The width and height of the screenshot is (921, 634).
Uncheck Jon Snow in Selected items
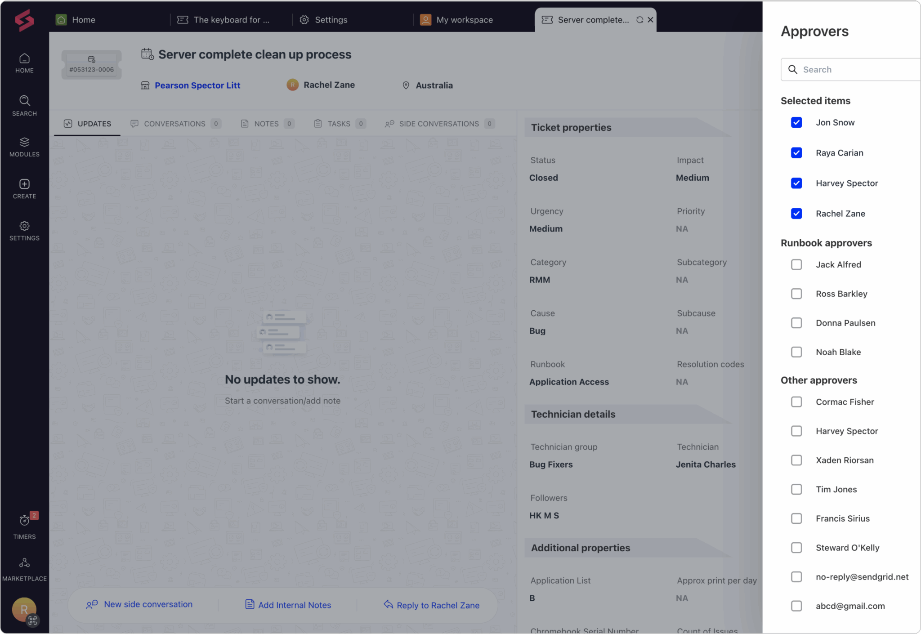coord(796,122)
